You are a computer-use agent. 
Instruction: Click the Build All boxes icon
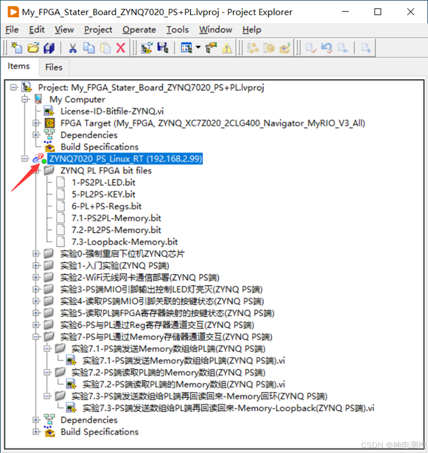click(253, 48)
